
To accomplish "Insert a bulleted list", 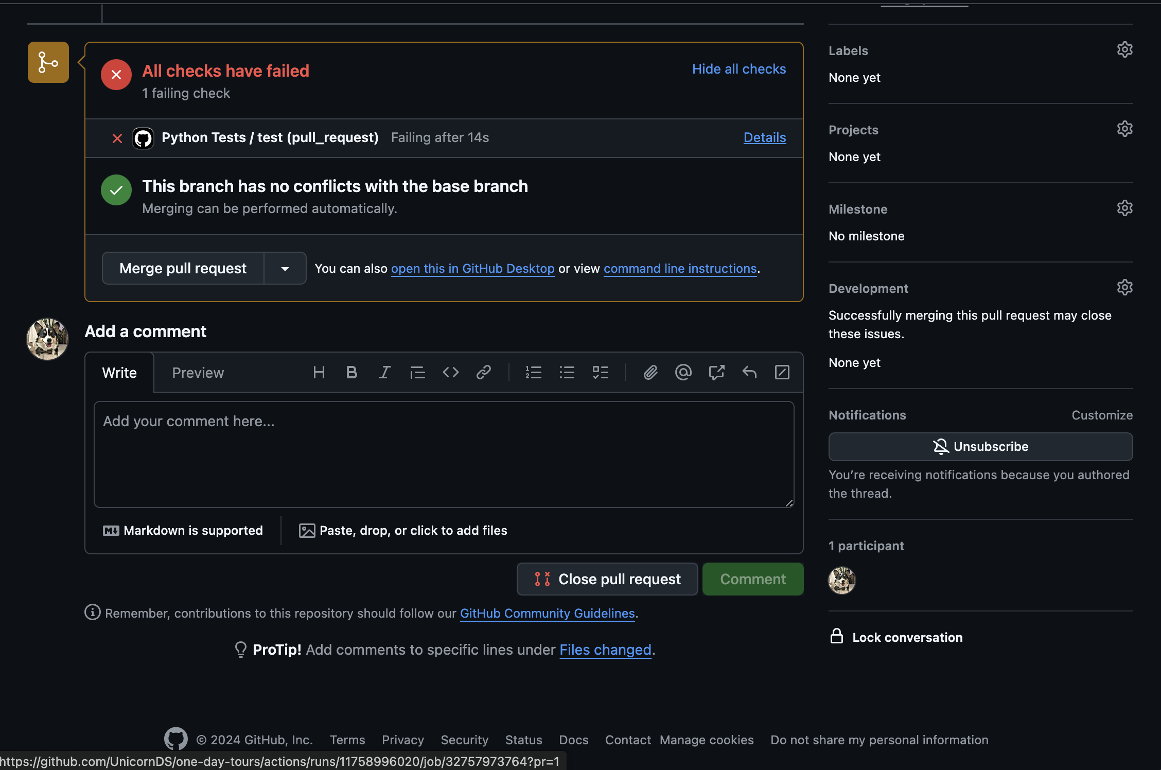I will 567,372.
